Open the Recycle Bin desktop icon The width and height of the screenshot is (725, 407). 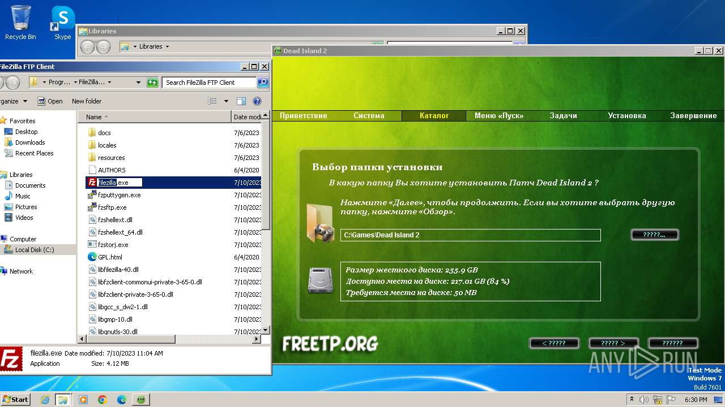20,23
